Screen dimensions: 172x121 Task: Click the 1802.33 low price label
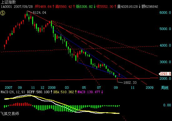pos(130,83)
